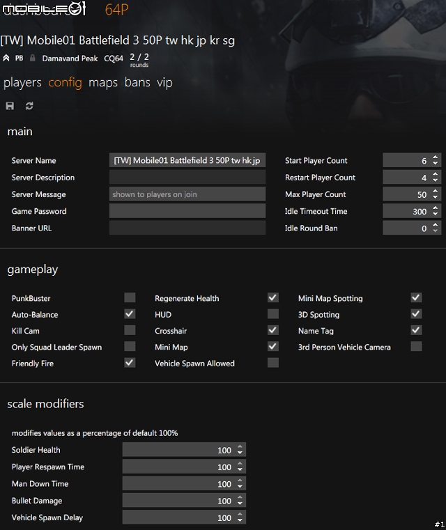This screenshot has width=446, height=530.
Task: Decrease Idle Timeout Time down arrow
Action: click(435, 214)
